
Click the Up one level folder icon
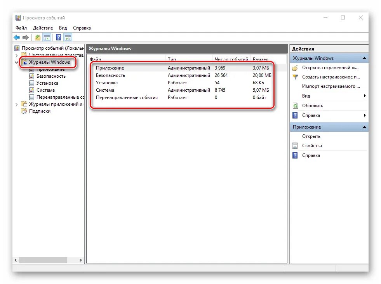point(38,37)
